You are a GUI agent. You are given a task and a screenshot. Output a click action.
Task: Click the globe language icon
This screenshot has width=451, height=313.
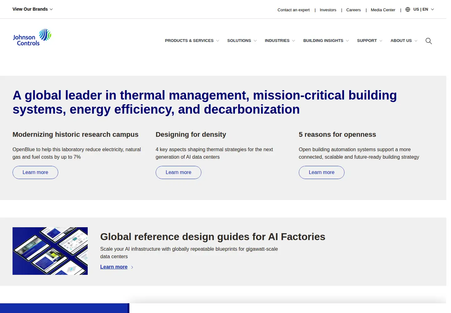[x=408, y=9]
